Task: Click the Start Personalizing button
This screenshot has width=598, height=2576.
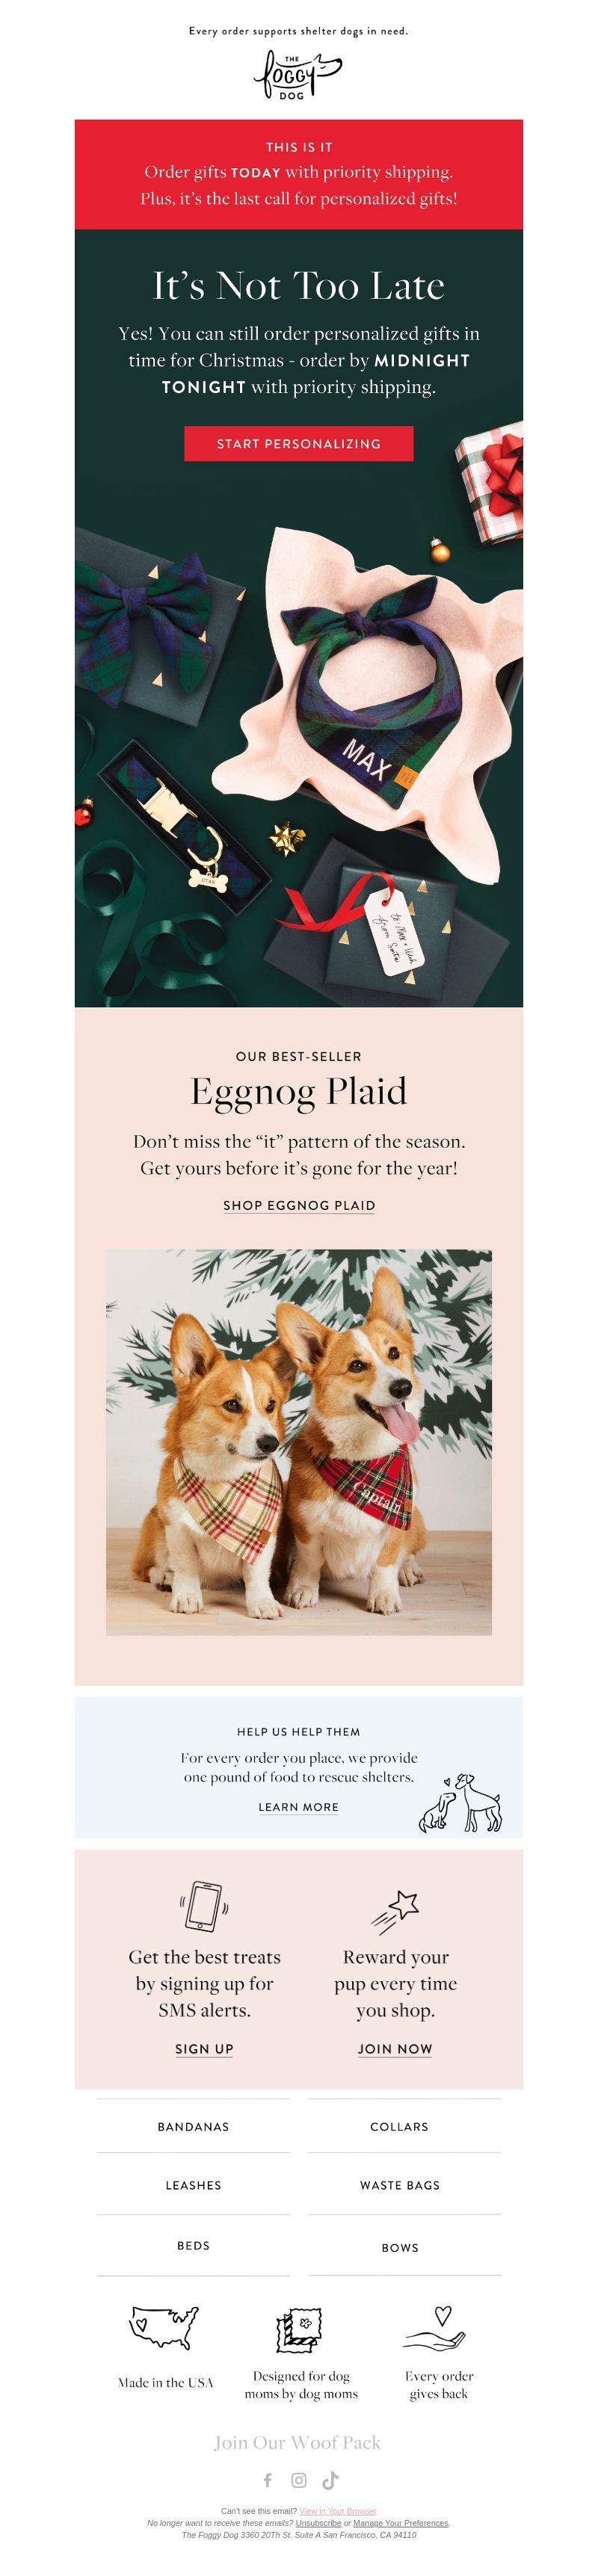Action: pos(298,443)
